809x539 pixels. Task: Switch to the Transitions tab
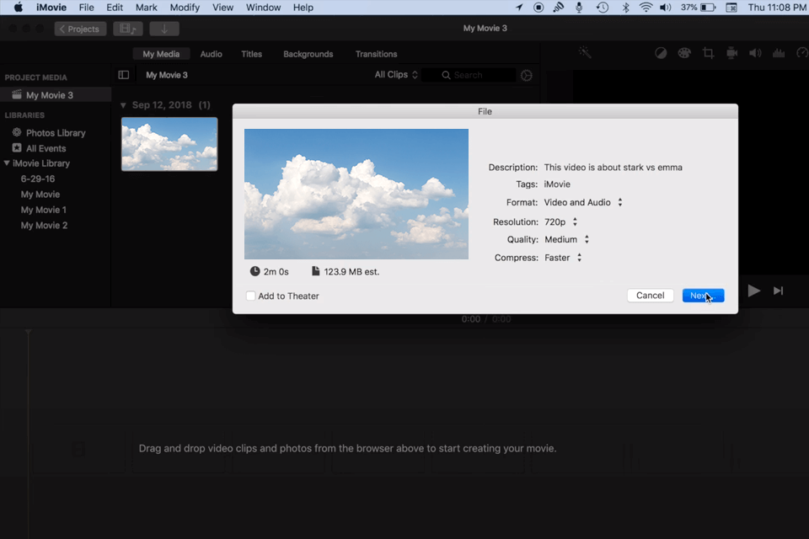click(x=376, y=53)
